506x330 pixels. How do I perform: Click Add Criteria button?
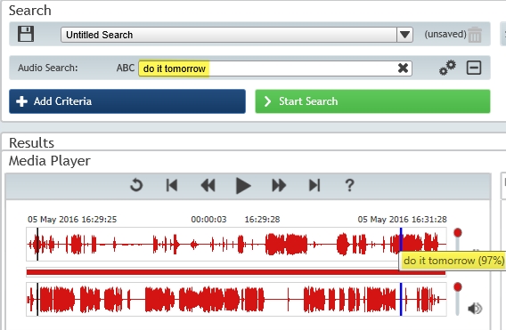(x=127, y=101)
